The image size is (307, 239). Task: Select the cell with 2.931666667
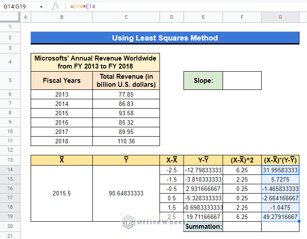click(x=203, y=189)
